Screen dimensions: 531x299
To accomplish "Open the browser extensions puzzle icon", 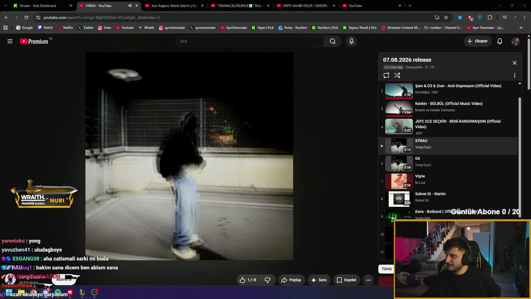I will click(490, 17).
